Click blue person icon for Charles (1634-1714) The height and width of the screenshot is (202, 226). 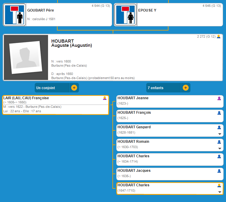[x=219, y=156]
